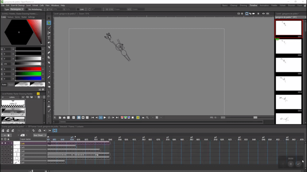Click the viewer snapshot camera icon

[64, 118]
